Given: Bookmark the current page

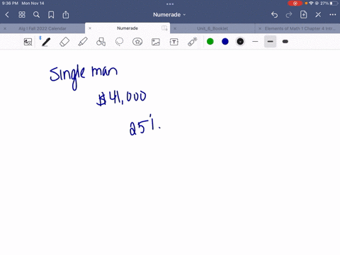Looking at the screenshot, I should 51,15.
